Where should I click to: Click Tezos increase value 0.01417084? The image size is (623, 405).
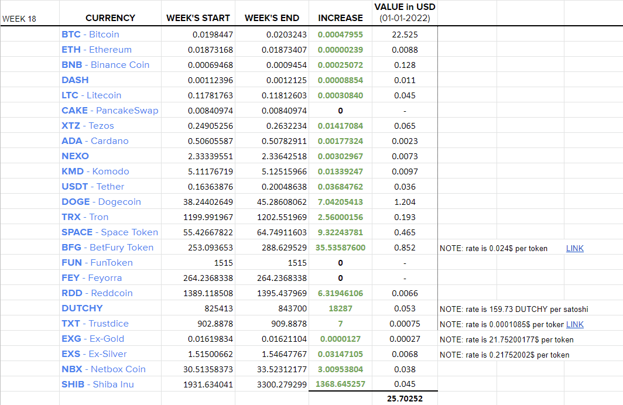click(341, 126)
